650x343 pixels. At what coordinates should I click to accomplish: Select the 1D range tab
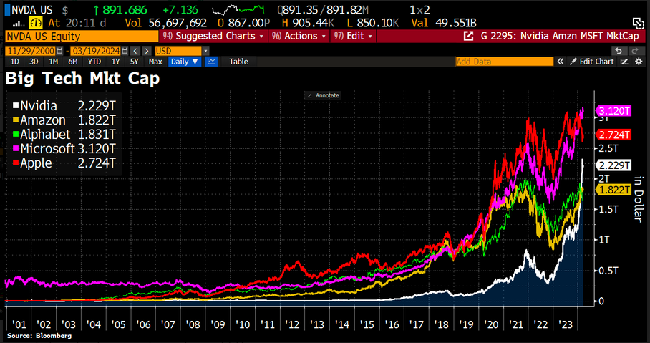pos(14,62)
